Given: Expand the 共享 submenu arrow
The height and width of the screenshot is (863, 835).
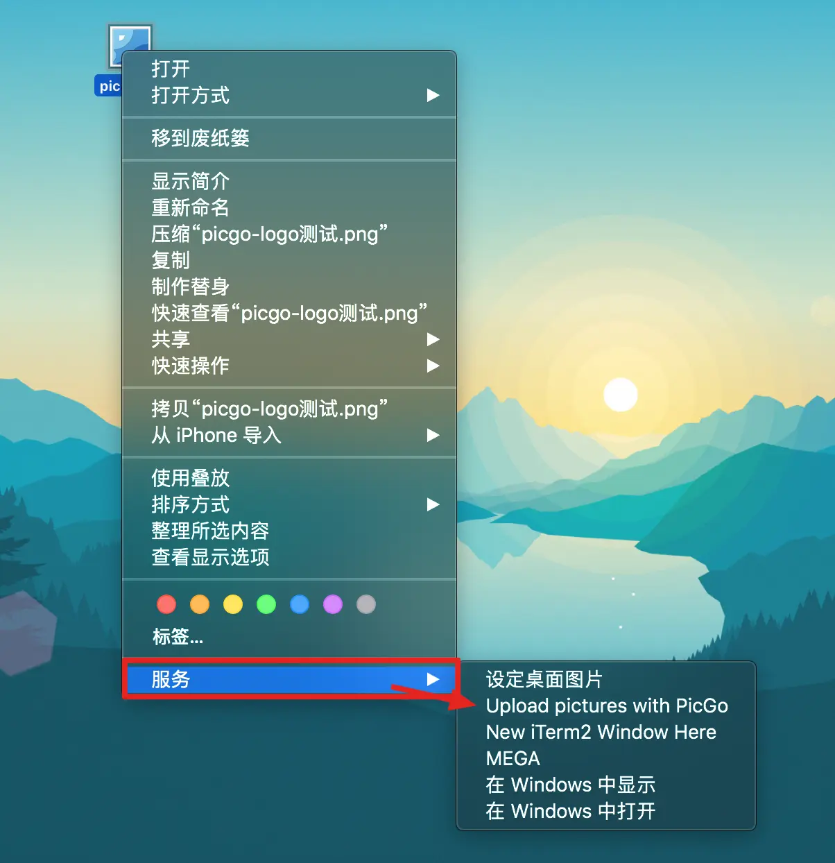Looking at the screenshot, I should point(433,339).
